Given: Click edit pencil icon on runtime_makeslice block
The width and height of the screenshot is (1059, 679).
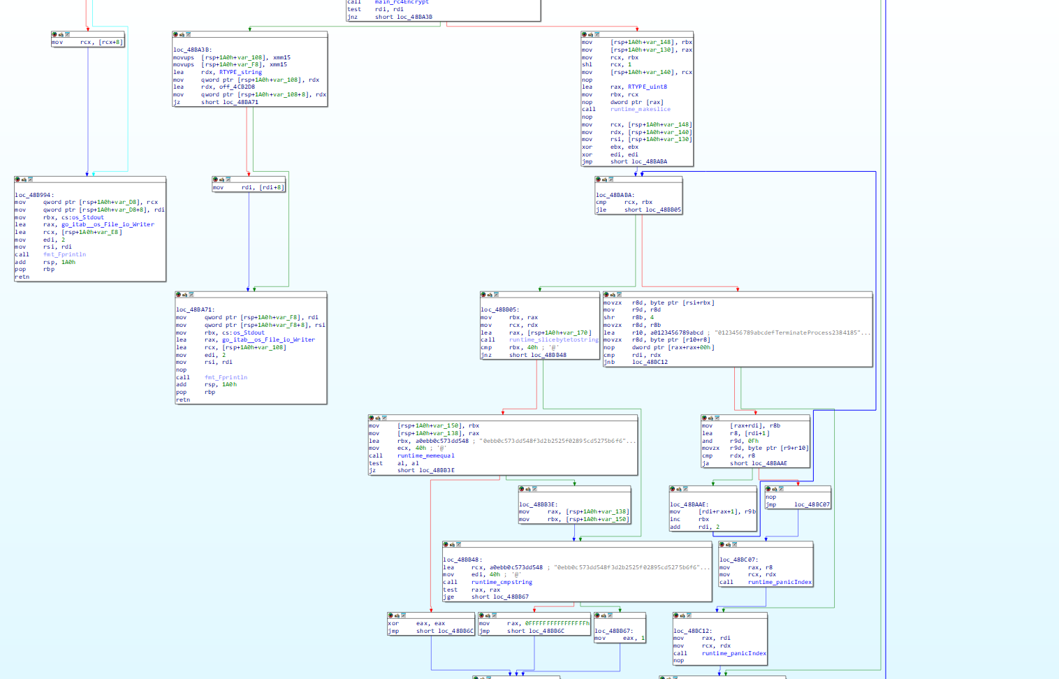Looking at the screenshot, I should coord(590,34).
